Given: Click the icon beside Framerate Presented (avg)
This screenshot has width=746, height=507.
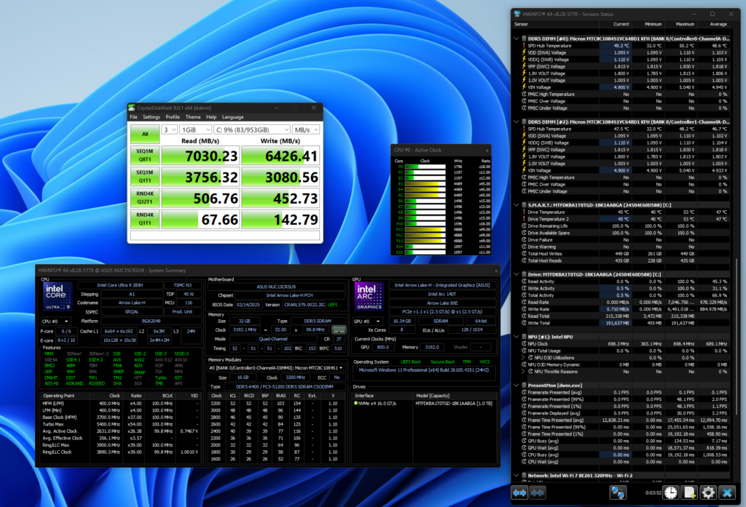Looking at the screenshot, I should (525, 393).
